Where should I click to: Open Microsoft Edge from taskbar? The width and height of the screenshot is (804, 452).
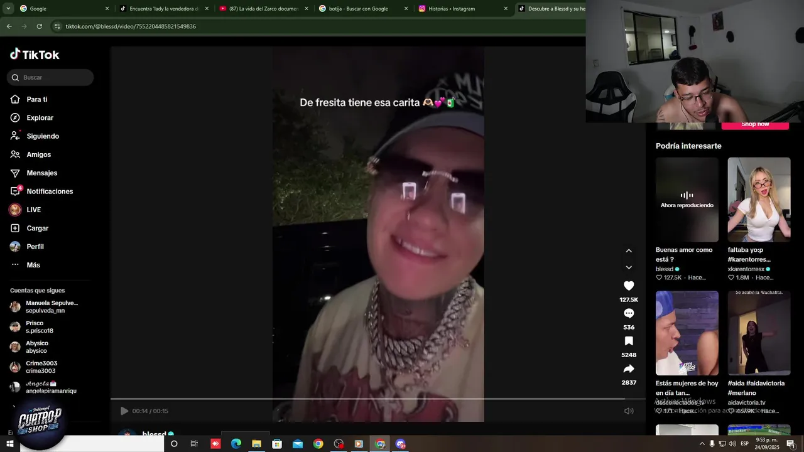236,444
